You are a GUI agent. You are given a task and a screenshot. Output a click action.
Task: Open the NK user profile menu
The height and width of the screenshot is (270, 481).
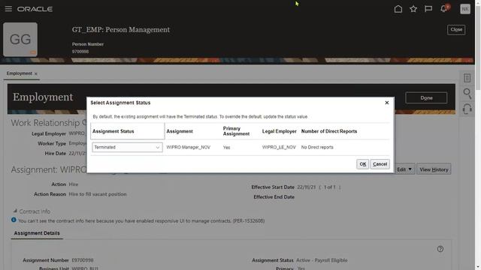465,9
